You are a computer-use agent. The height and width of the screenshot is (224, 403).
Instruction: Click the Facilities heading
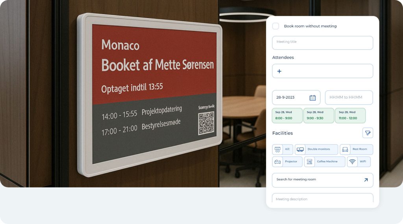283,133
